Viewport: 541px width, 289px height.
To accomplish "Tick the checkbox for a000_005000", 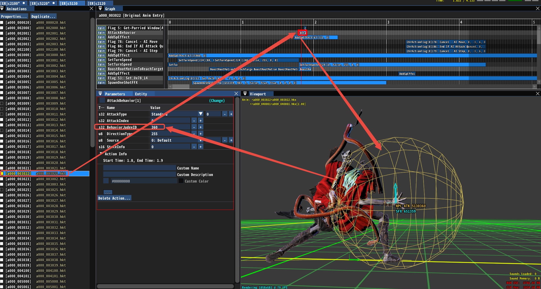I will (2, 281).
